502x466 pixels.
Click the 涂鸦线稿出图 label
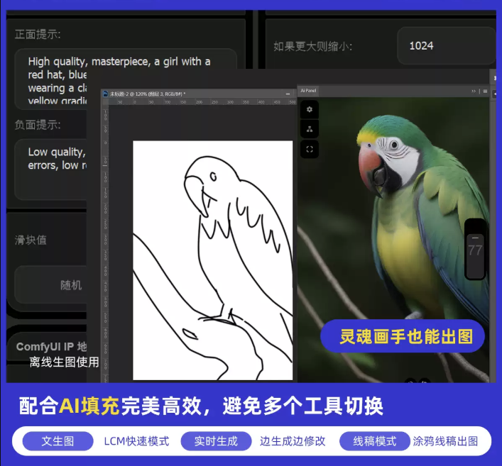point(445,441)
